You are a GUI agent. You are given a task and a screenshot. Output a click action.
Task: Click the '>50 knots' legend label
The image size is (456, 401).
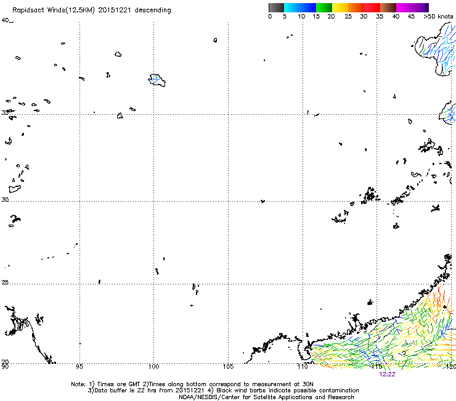(x=438, y=17)
